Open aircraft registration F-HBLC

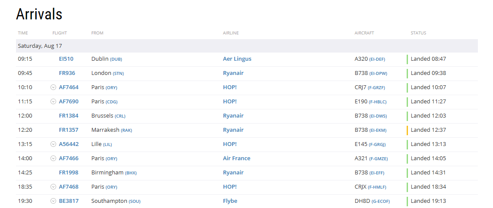378,102
